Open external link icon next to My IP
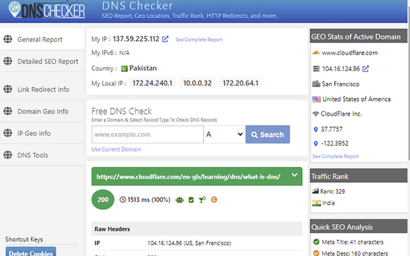The height and width of the screenshot is (256, 410). pos(165,39)
